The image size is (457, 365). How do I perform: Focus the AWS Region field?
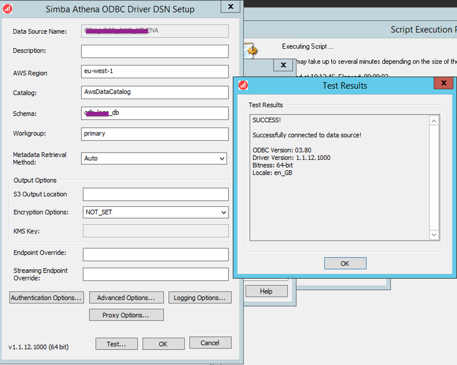[x=155, y=71]
